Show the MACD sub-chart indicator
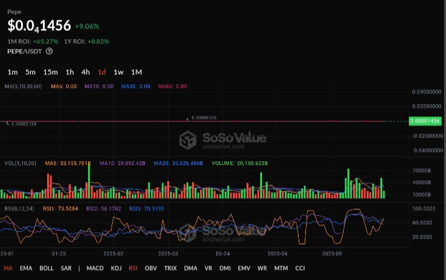The height and width of the screenshot is (280, 446). [x=95, y=268]
